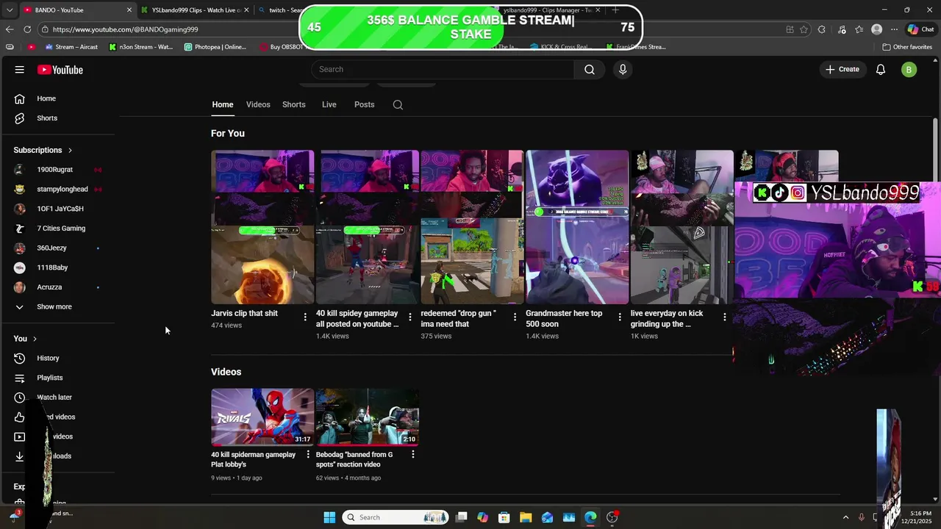The height and width of the screenshot is (529, 941).
Task: Click the 40 kill spiderman gameplay title
Action: coord(253,459)
